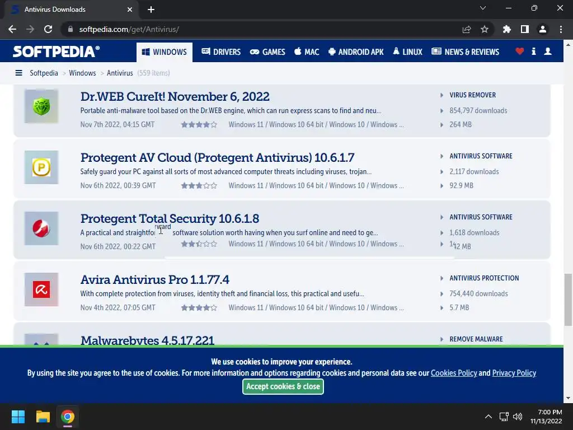Open the Chrome three-dot menu
This screenshot has height=430, width=573.
(561, 29)
